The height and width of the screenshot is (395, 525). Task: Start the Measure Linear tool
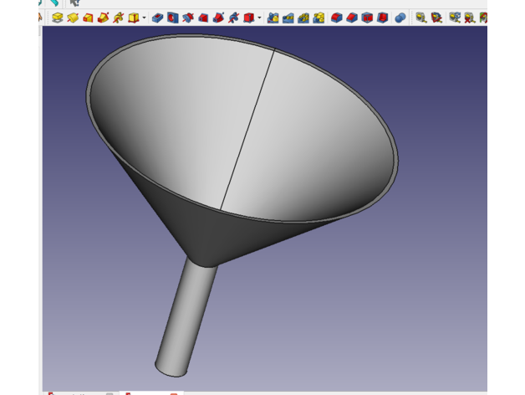(x=421, y=17)
